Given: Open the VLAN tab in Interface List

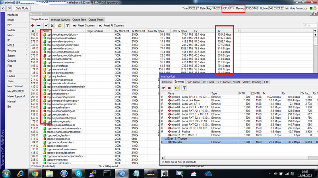Looking at the screenshot, I should click(236, 82).
